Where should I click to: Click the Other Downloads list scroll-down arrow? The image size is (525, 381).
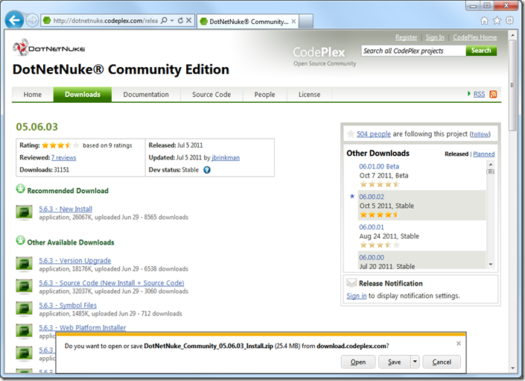pyautogui.click(x=491, y=265)
